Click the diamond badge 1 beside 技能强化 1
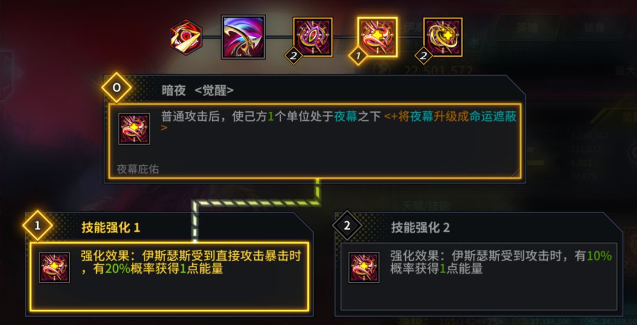The height and width of the screenshot is (325, 637). click(x=38, y=225)
